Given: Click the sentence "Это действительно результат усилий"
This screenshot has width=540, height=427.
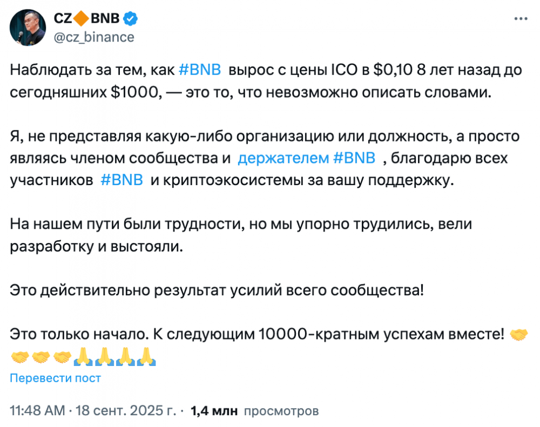Looking at the screenshot, I should pyautogui.click(x=217, y=290).
